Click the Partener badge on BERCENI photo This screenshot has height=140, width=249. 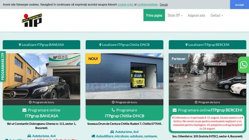point(178,59)
